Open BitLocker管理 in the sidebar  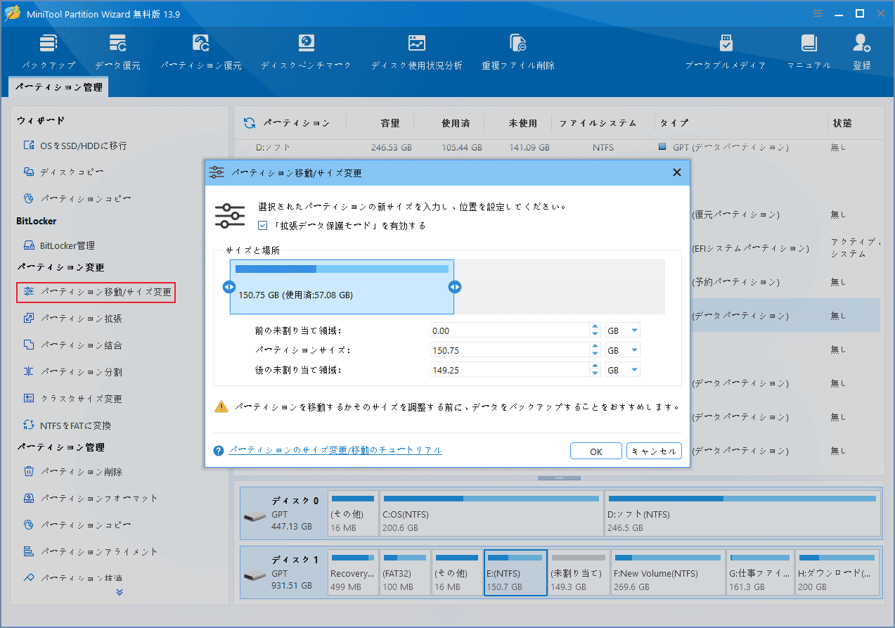(59, 245)
